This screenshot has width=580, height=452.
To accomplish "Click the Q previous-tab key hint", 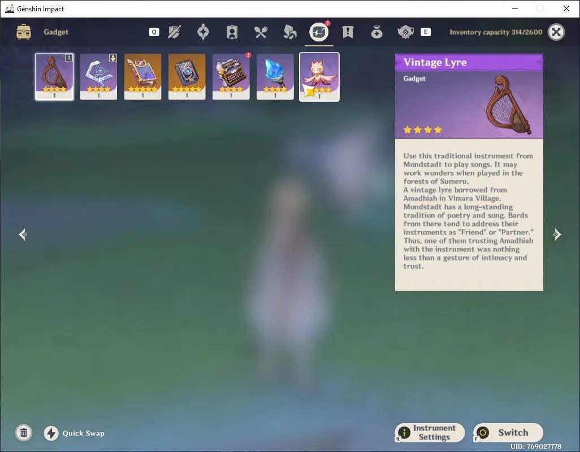I will [154, 32].
